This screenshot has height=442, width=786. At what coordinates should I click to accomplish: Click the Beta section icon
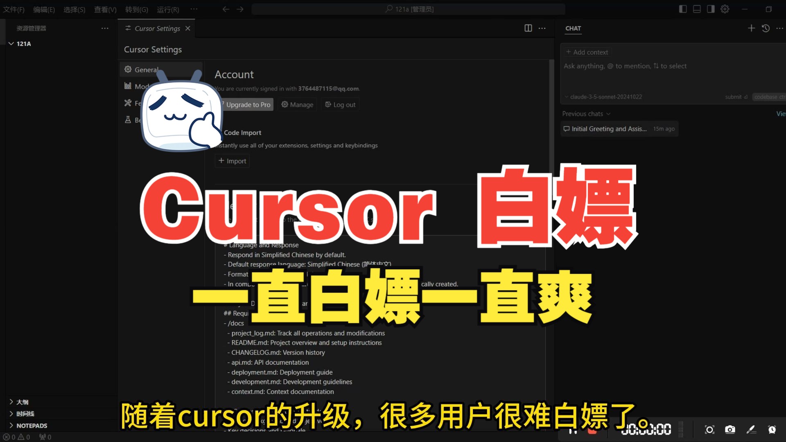point(128,119)
